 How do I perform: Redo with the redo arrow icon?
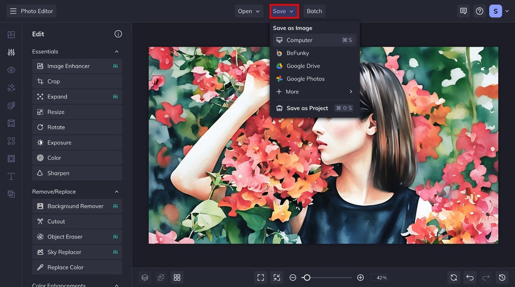tap(486, 278)
